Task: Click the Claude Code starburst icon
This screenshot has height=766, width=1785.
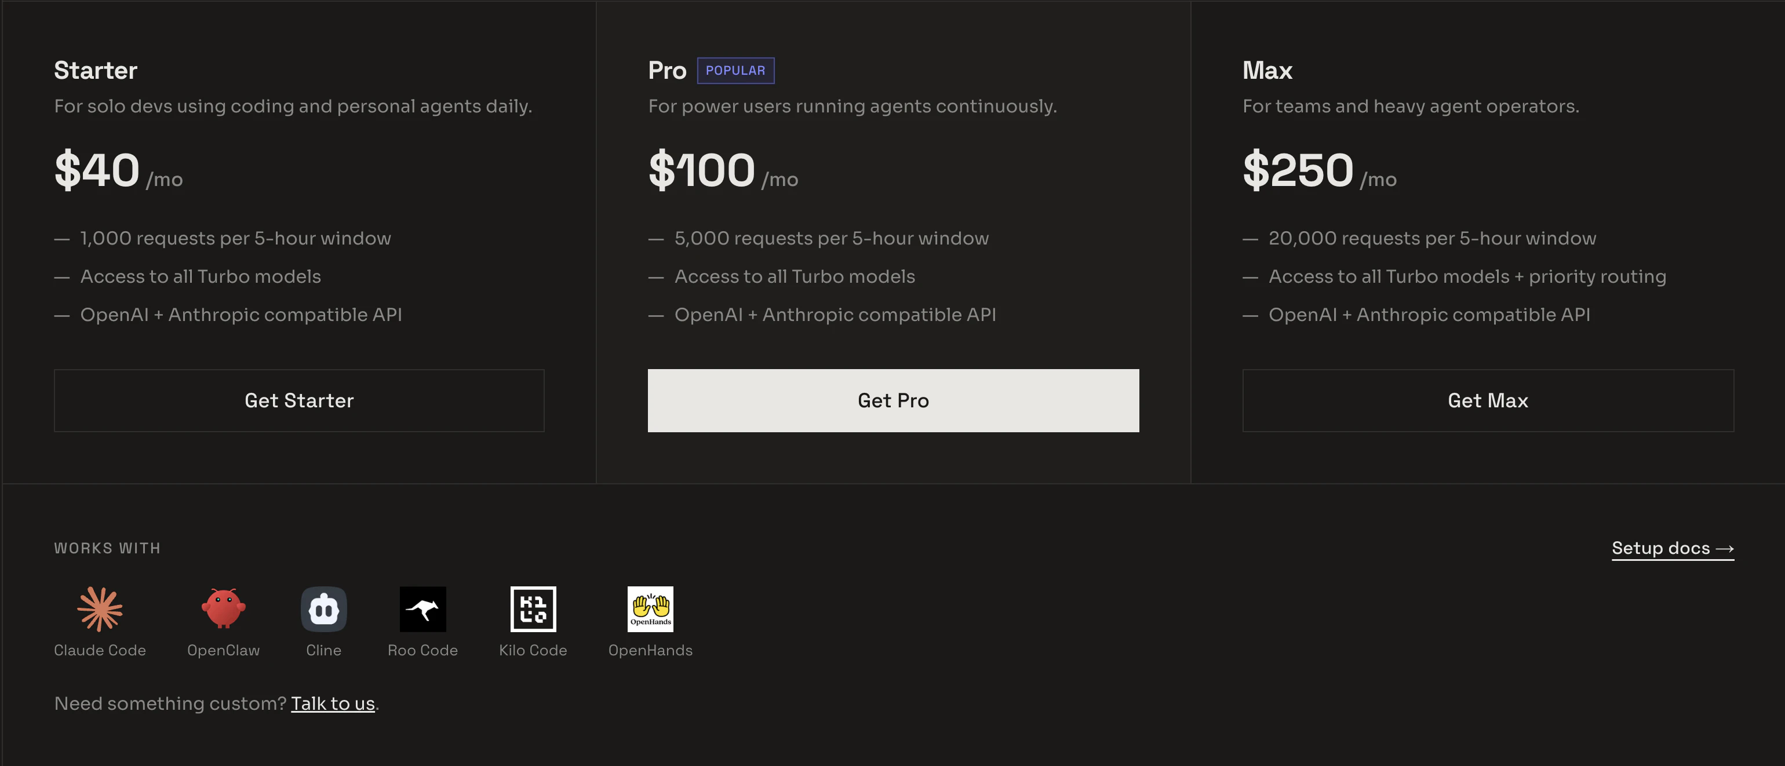Action: (x=99, y=610)
